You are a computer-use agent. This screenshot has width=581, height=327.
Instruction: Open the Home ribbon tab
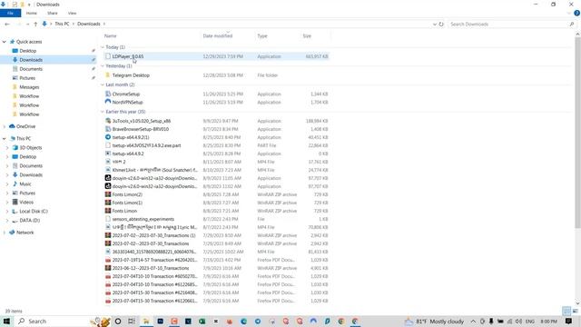pyautogui.click(x=32, y=13)
